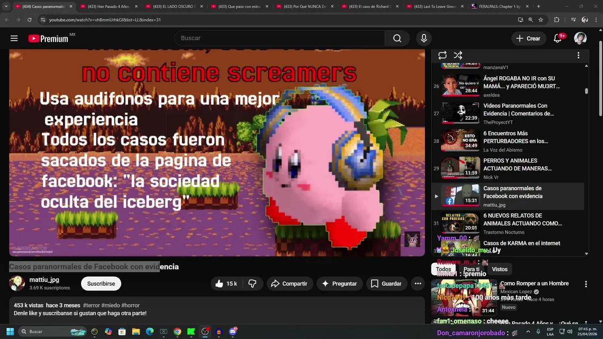Show hidden system tray icons chevron

528,331
